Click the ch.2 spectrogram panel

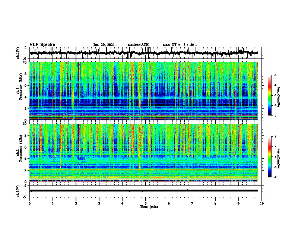click(x=144, y=153)
